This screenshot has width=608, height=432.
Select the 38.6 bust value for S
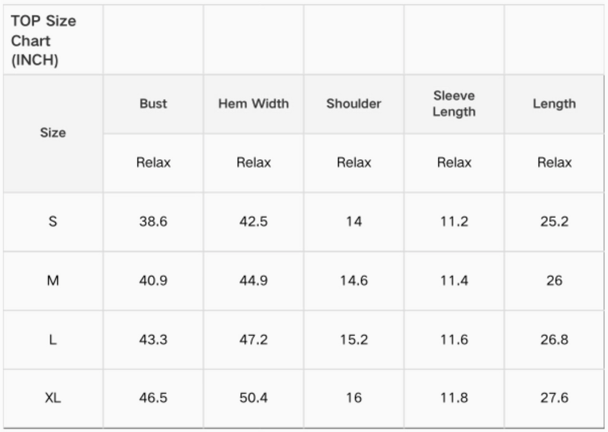tap(153, 221)
